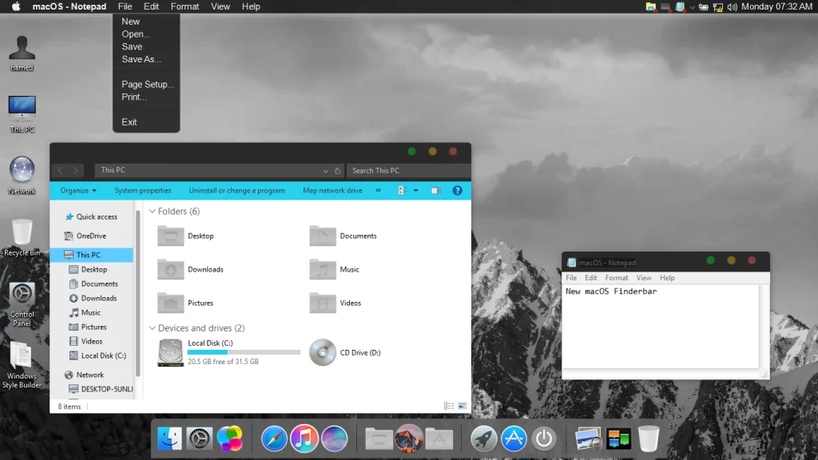Image resolution: width=818 pixels, height=460 pixels.
Task: Expand the address bar history dropdown
Action: [325, 171]
